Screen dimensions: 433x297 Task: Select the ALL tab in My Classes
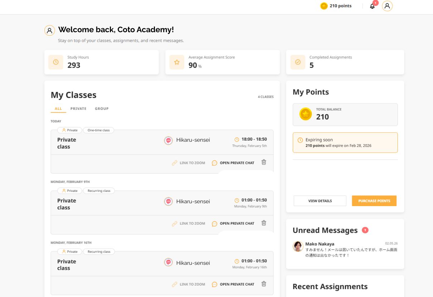58,108
